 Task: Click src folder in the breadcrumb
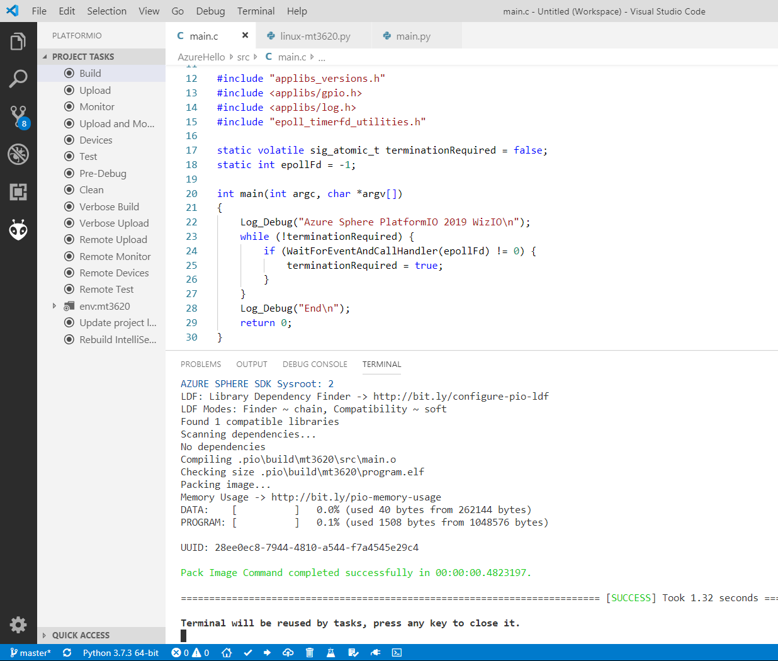[243, 57]
